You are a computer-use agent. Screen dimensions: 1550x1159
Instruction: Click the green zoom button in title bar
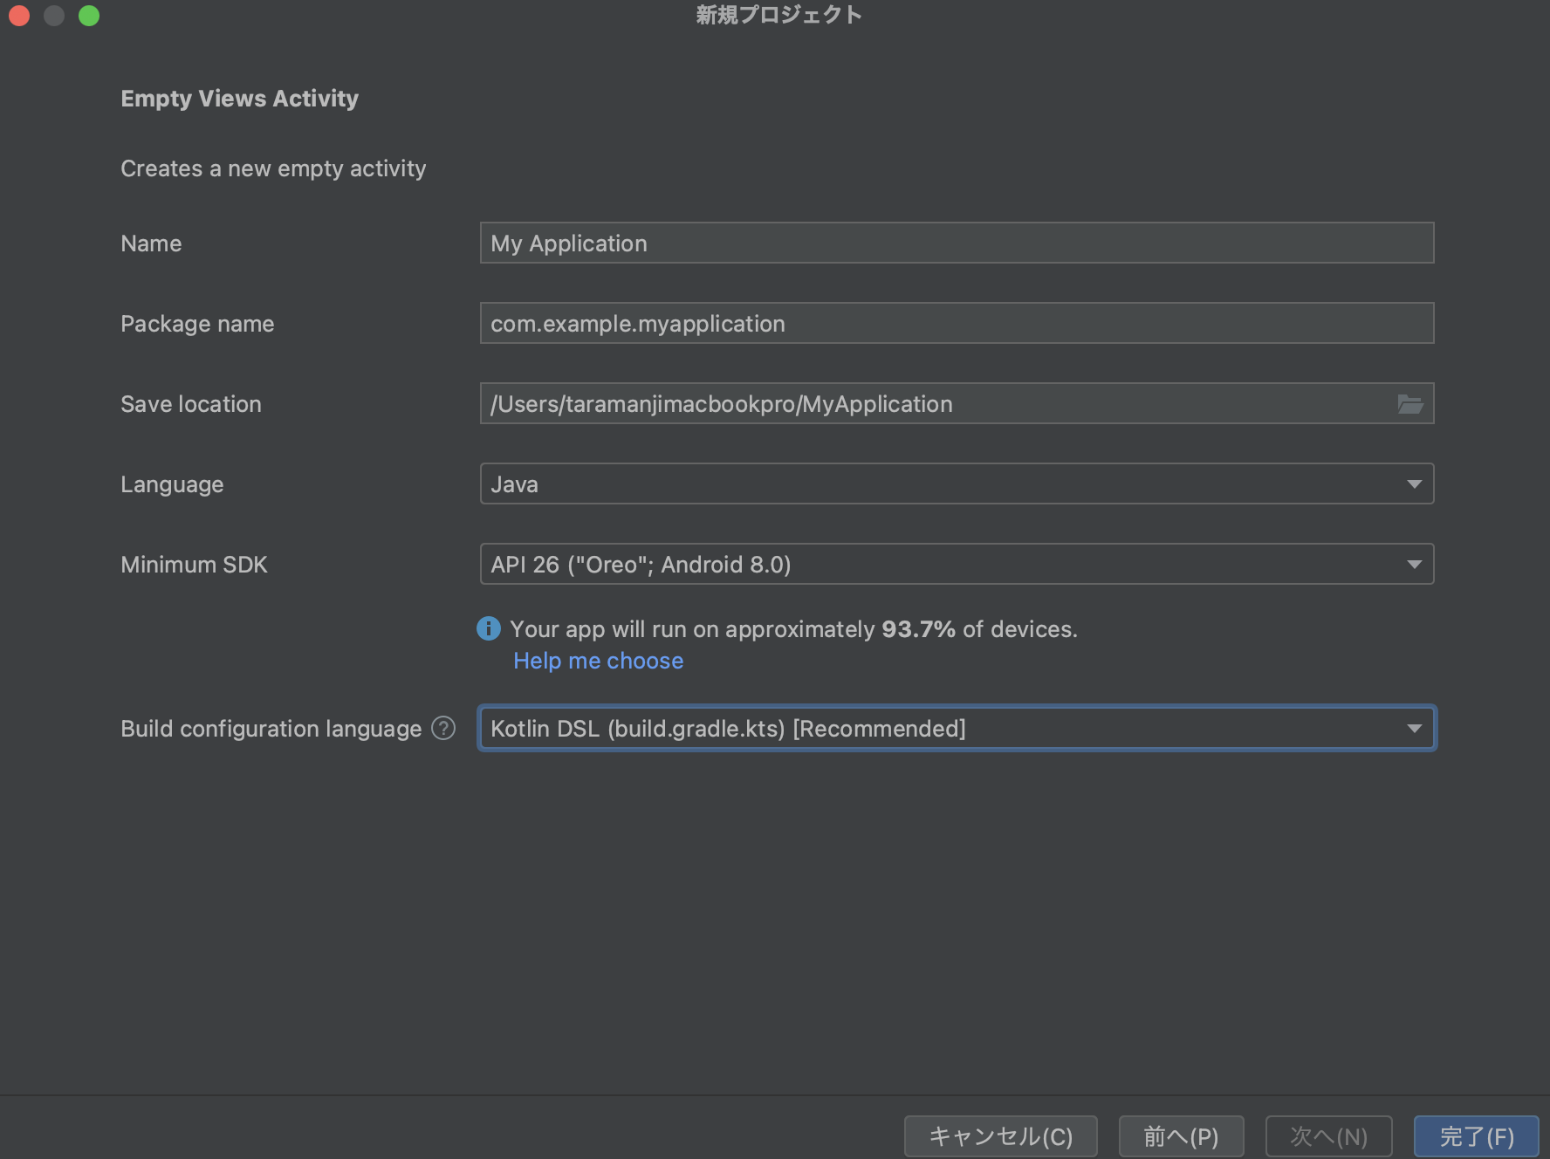click(88, 15)
